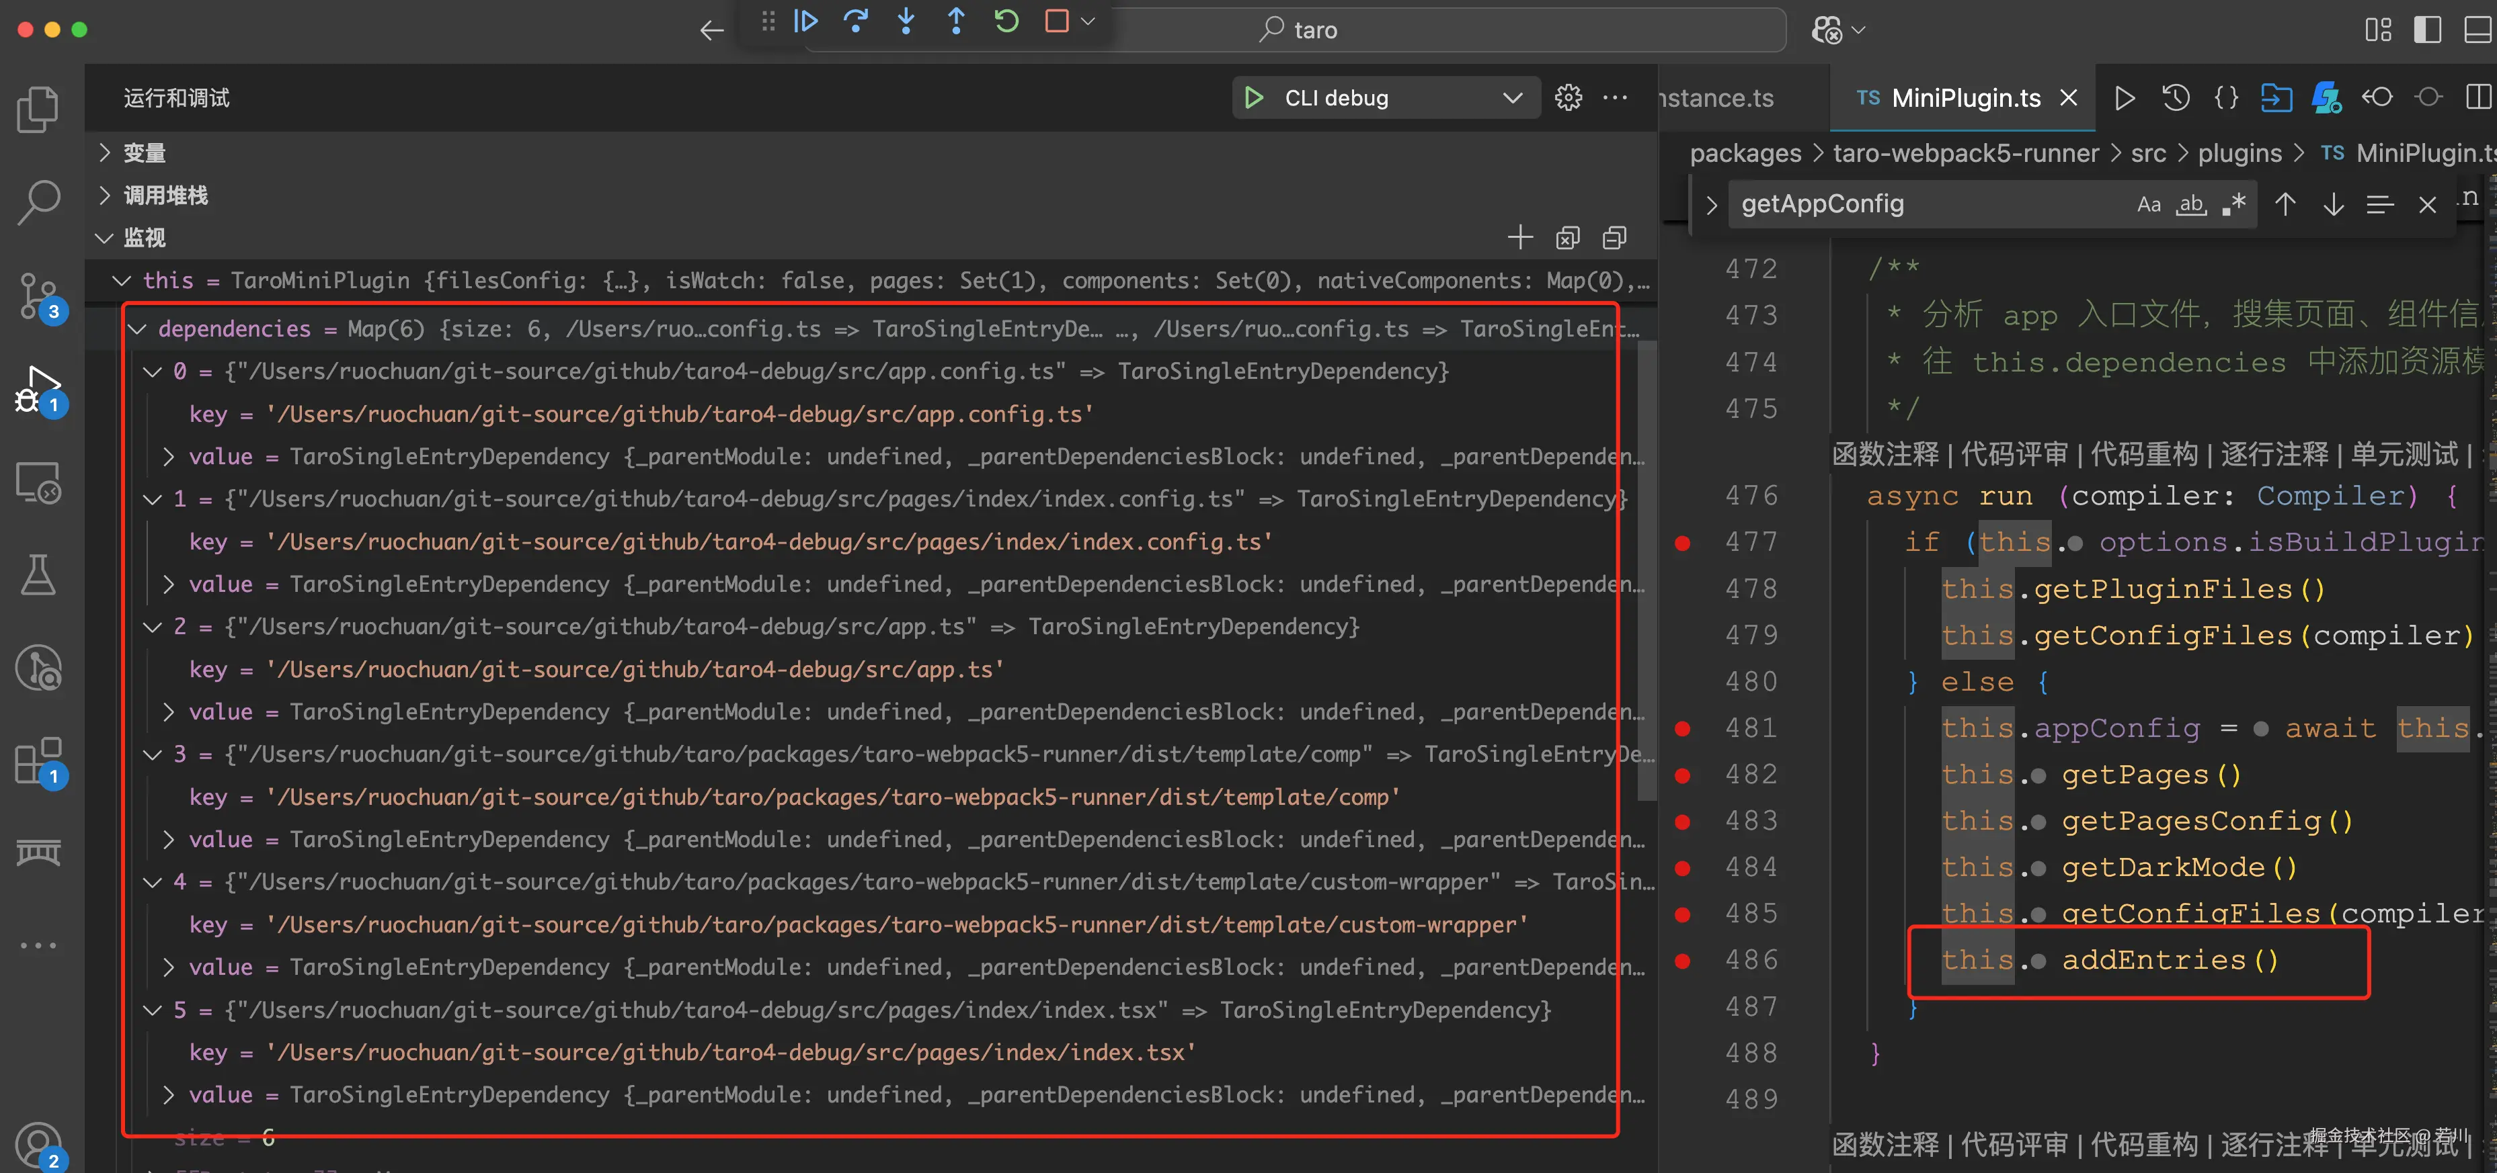Close the getAppConfig find widget
Image resolution: width=2497 pixels, height=1173 pixels.
[x=2428, y=204]
